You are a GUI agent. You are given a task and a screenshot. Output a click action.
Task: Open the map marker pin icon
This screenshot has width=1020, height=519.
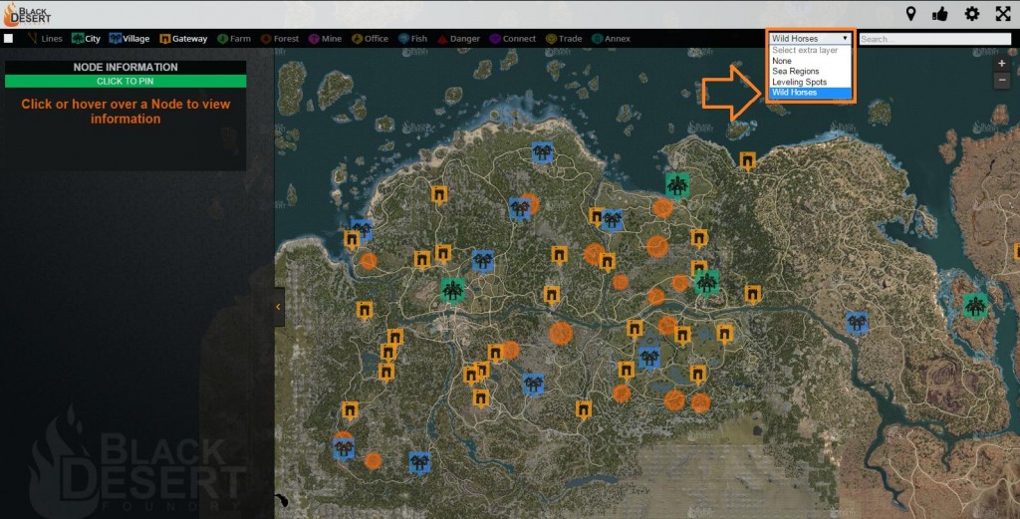pos(910,14)
